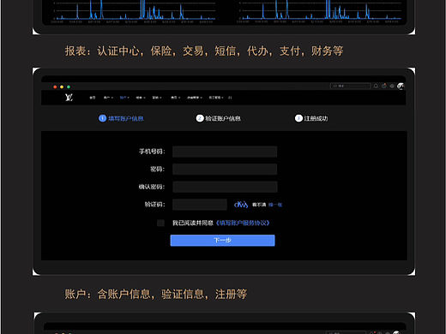Click step 2 验证账户信息
The width and height of the screenshot is (446, 334).
point(219,118)
